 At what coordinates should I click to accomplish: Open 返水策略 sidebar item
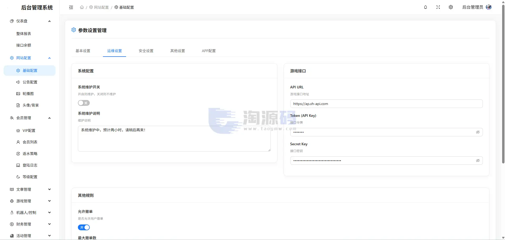(29, 154)
